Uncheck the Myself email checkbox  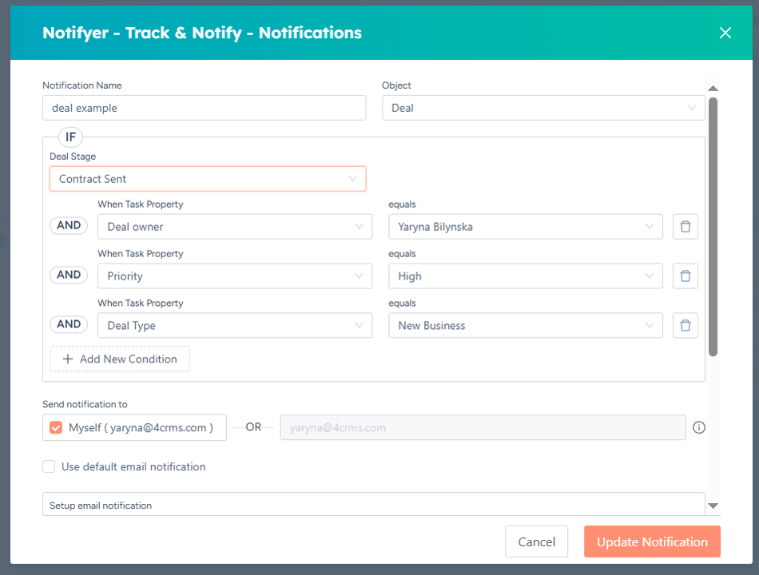(x=56, y=427)
